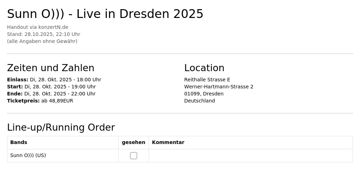Viewport: 360px width, 175px height.
Task: Click the Start time entry
Action: [51, 87]
